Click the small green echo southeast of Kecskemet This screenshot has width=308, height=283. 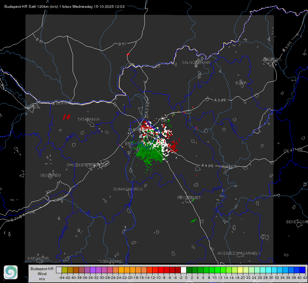pyautogui.click(x=194, y=221)
